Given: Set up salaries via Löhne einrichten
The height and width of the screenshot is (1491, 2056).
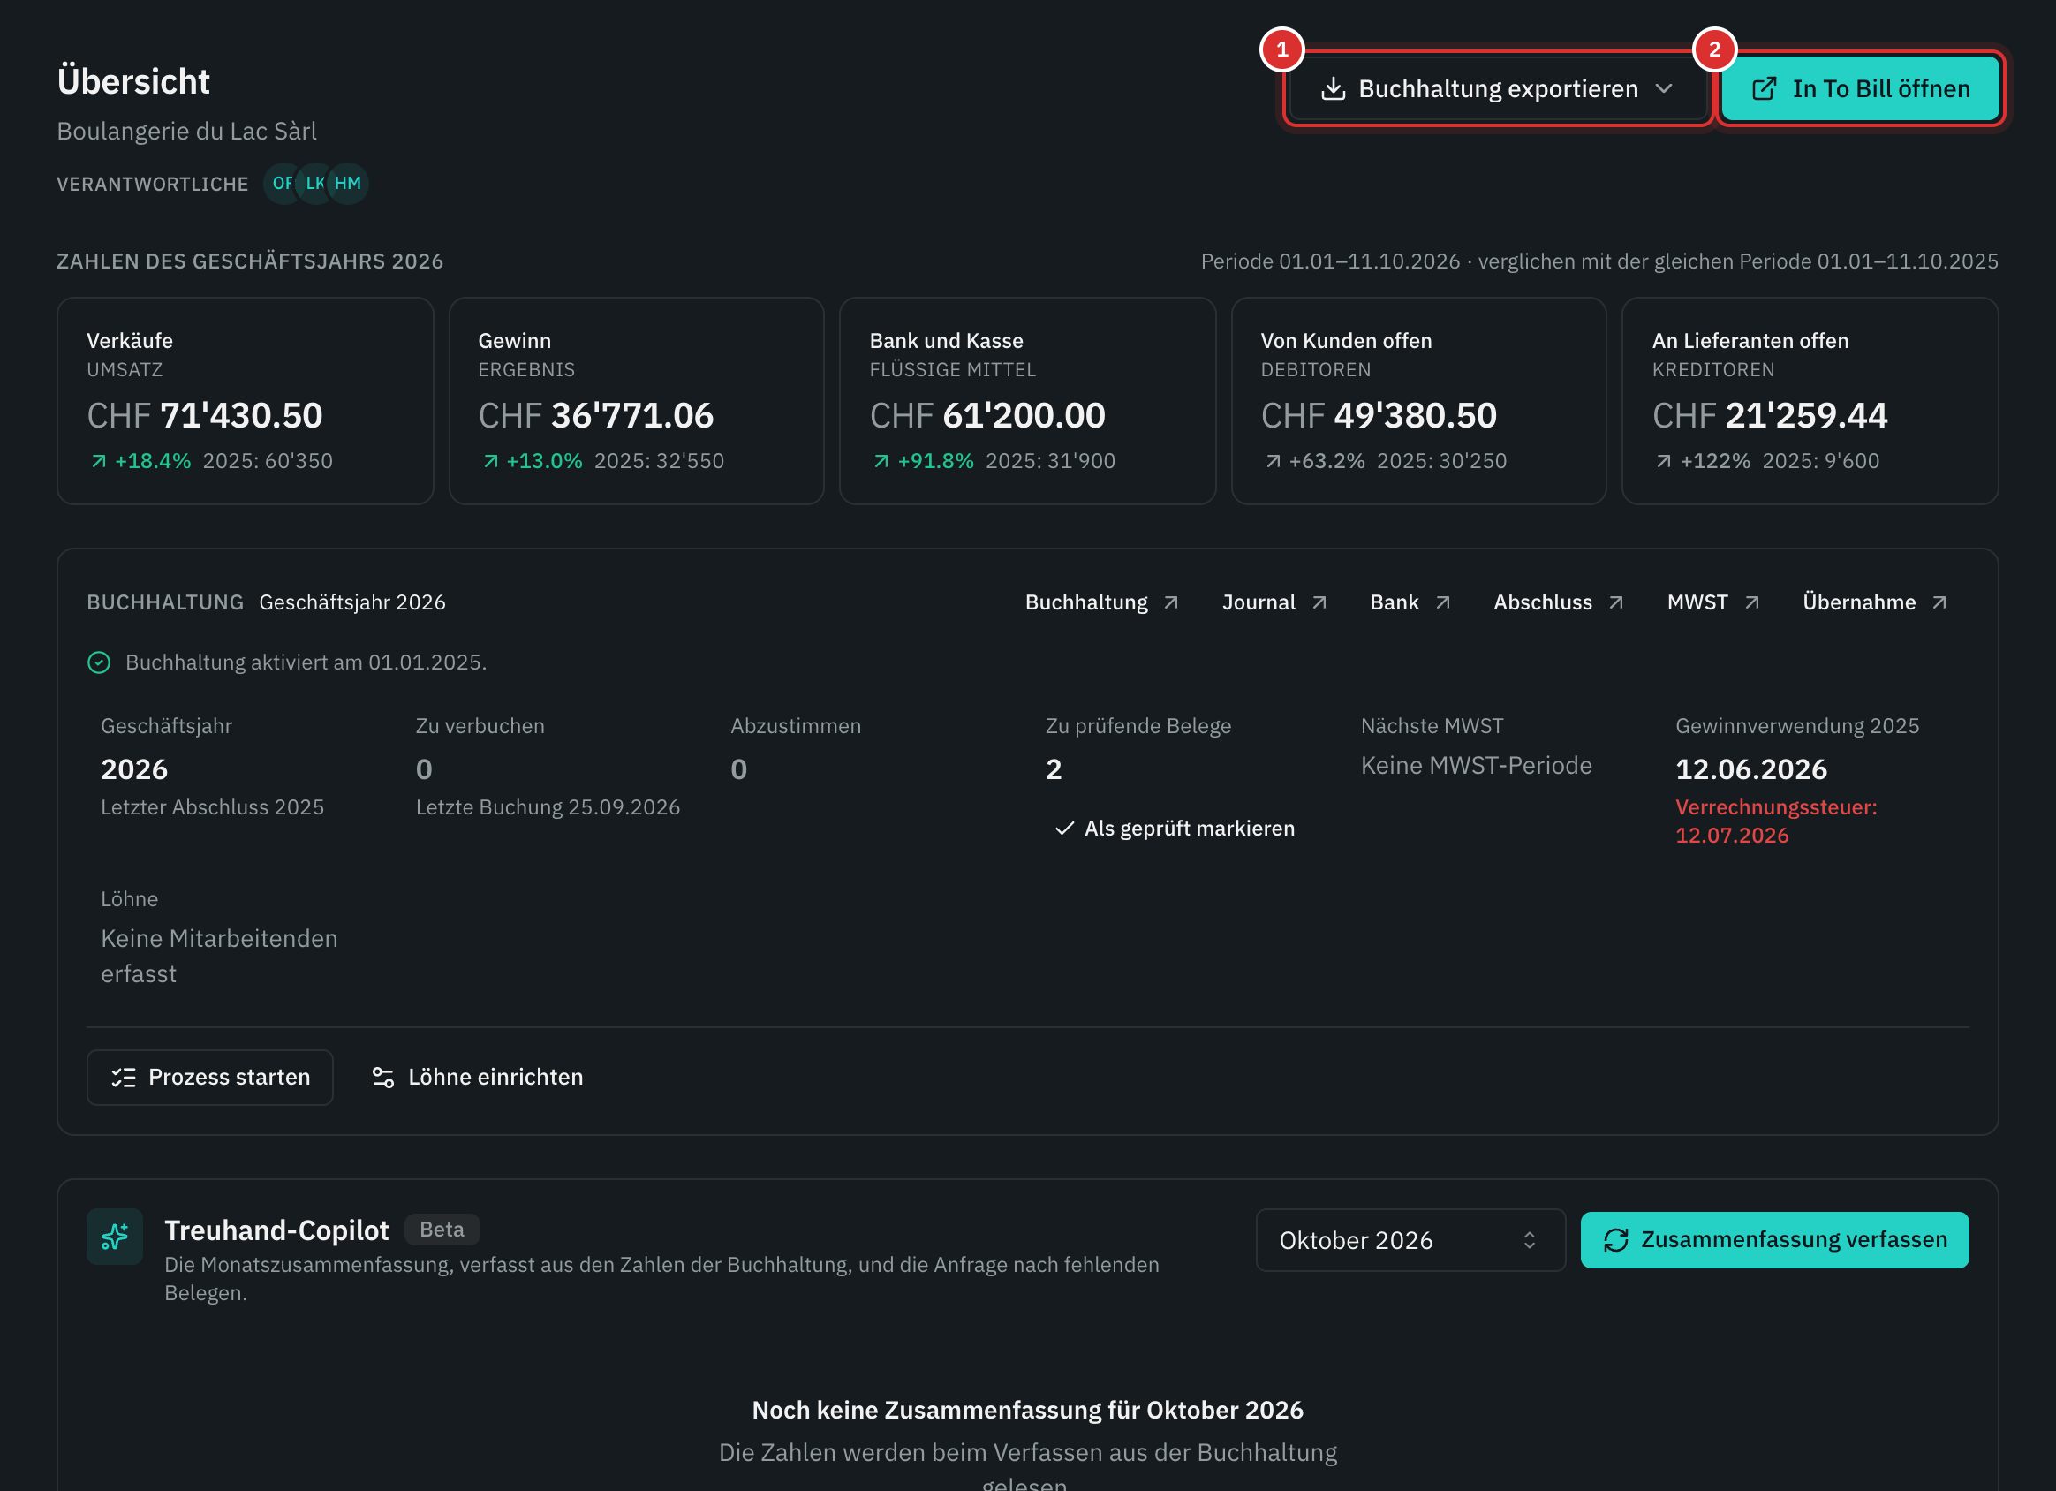Looking at the screenshot, I should (477, 1078).
